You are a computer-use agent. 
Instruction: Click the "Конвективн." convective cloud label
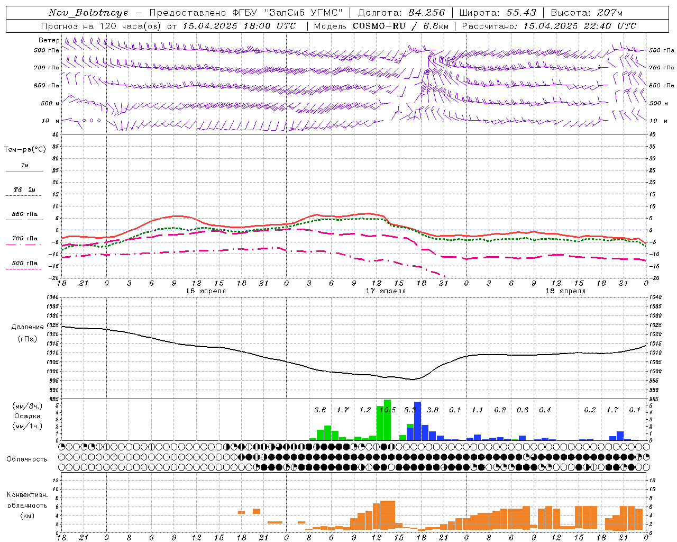28,495
